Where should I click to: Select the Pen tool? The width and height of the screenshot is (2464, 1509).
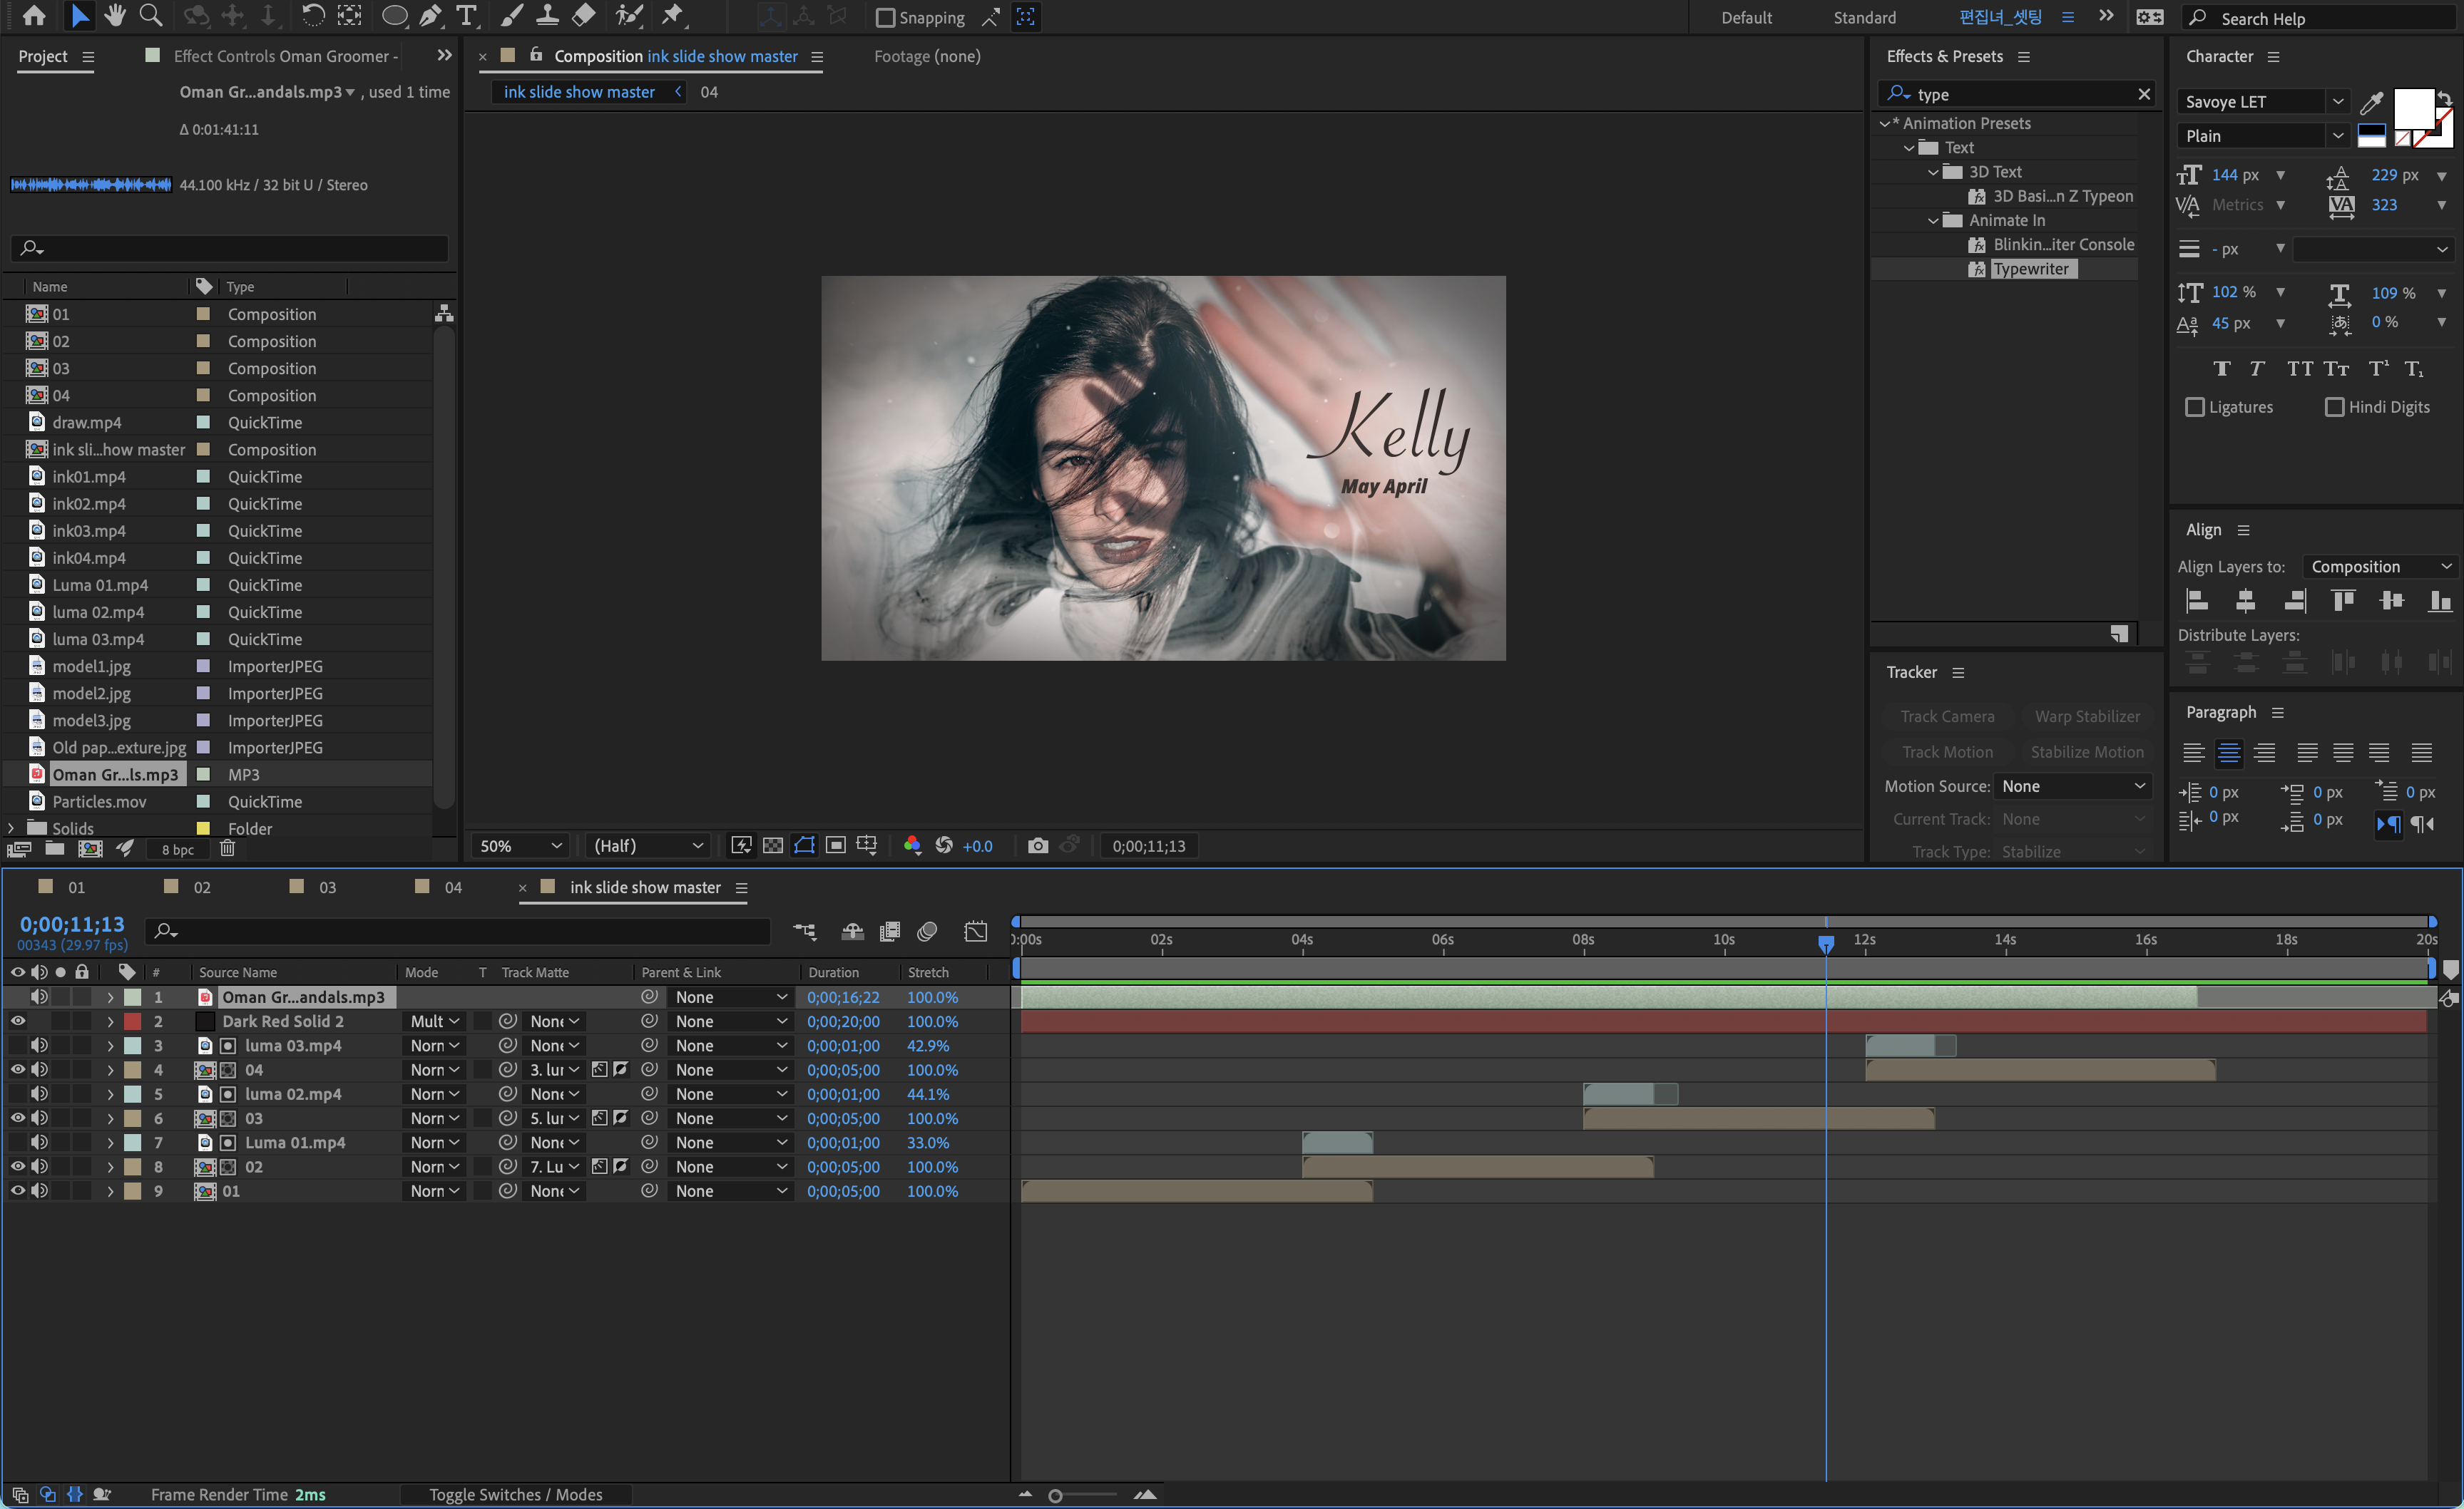(430, 16)
